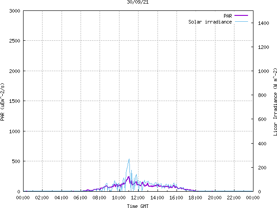Click the 1400 label on right axis
This screenshot has height=208, width=277.
click(x=263, y=23)
